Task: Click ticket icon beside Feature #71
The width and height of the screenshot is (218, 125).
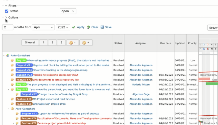Action: [x=17, y=123]
